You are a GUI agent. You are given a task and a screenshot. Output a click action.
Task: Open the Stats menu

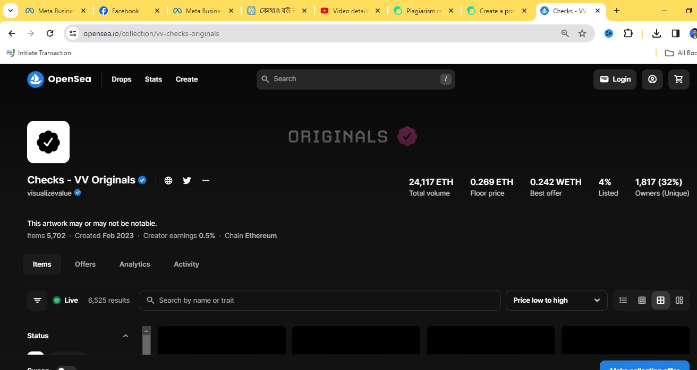(x=153, y=80)
